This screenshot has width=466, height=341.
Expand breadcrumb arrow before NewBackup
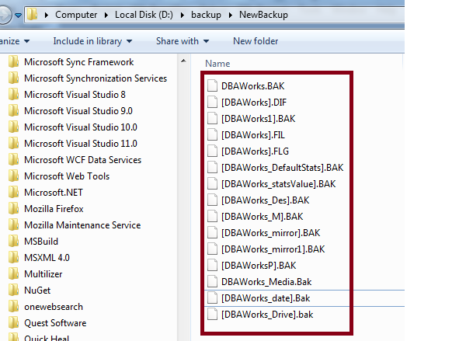point(231,15)
